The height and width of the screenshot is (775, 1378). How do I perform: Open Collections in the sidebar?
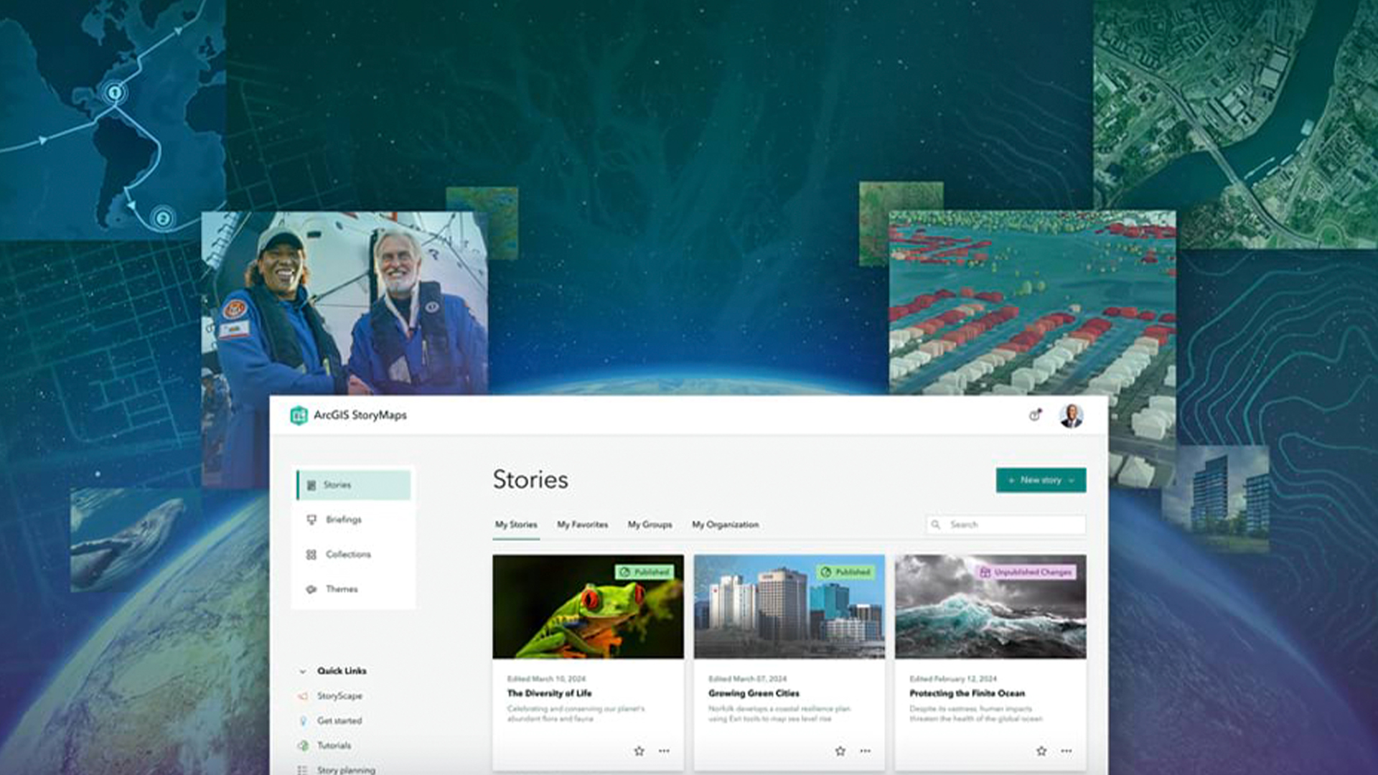[347, 554]
